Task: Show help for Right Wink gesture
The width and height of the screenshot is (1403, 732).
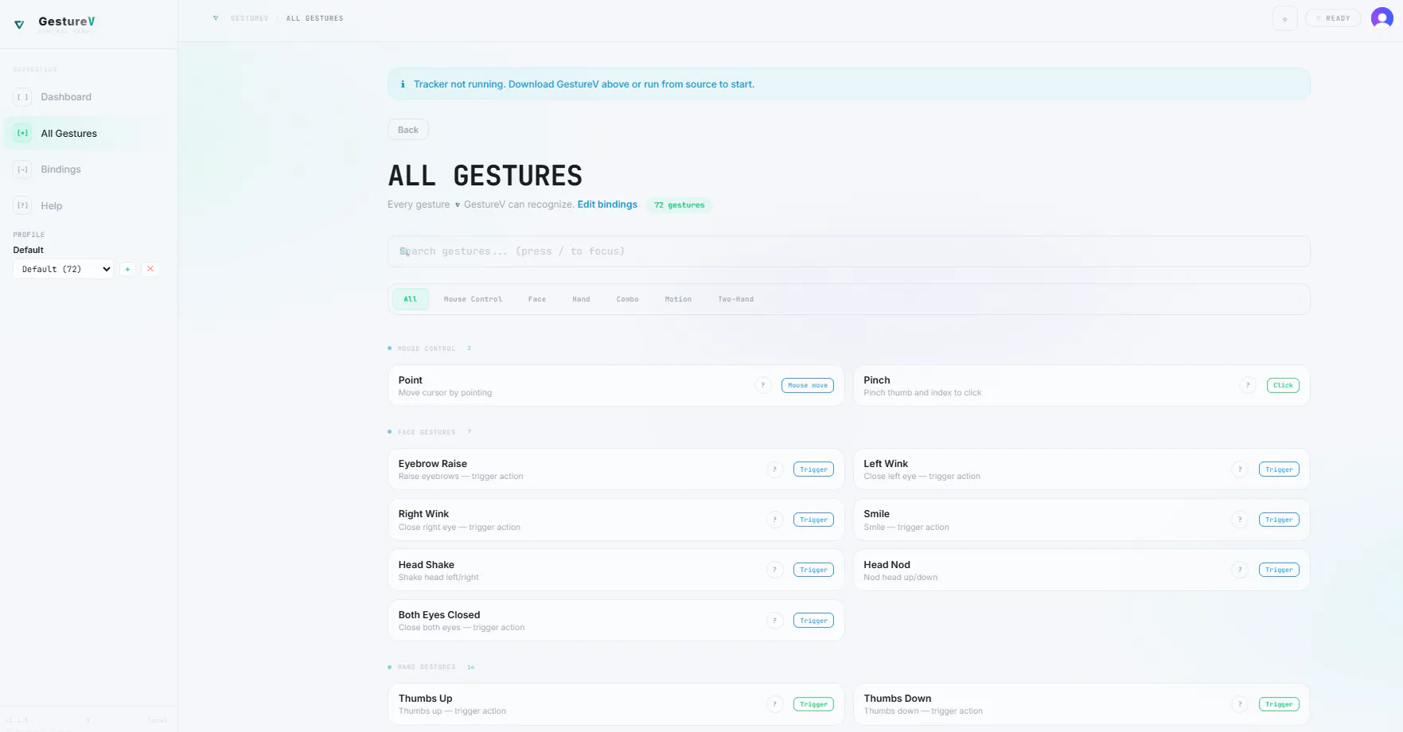Action: (774, 520)
